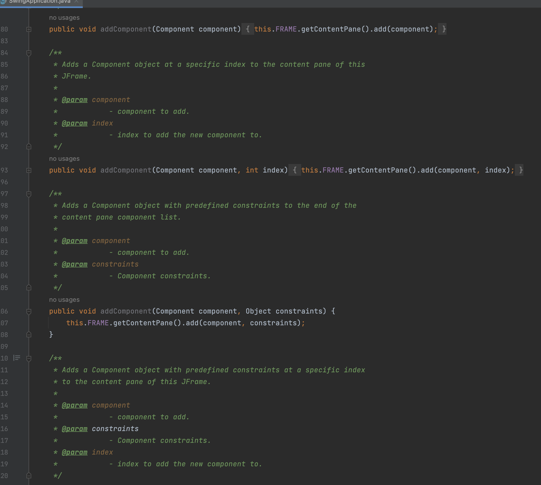Click the 'no usages' hint above line 80
This screenshot has width=541, height=485.
pyautogui.click(x=64, y=18)
